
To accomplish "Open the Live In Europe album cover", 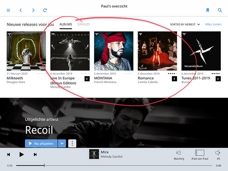I will coord(70,51).
